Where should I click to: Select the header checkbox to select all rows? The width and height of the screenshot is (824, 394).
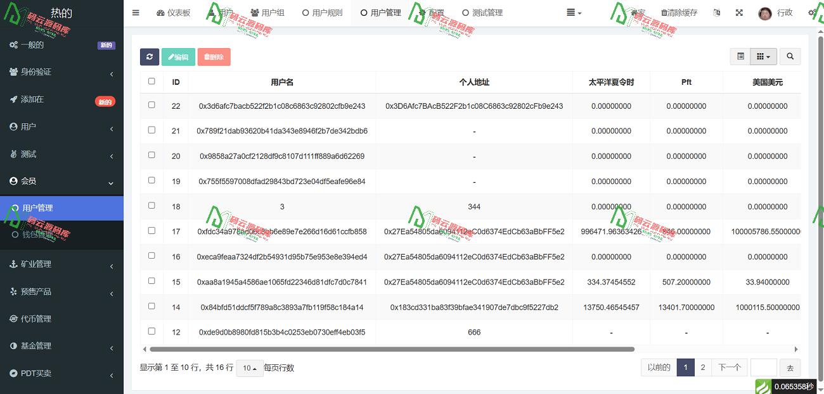151,82
